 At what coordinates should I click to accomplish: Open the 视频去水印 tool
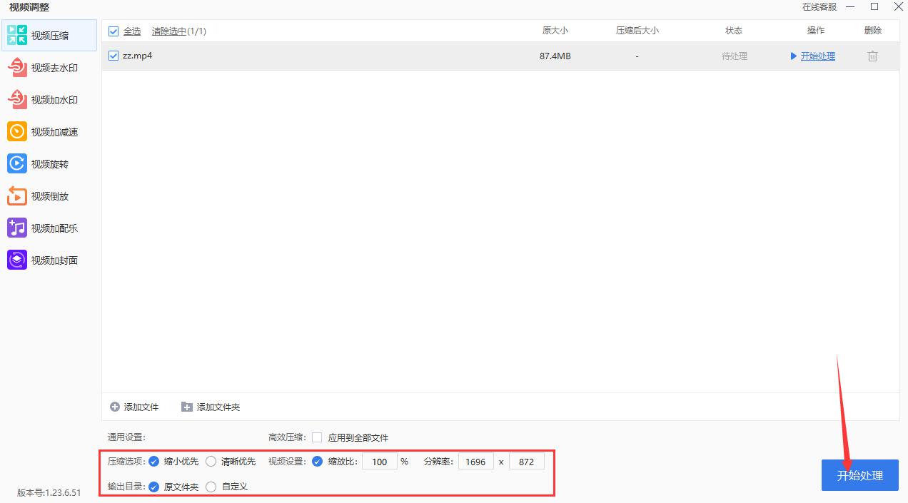[49, 67]
